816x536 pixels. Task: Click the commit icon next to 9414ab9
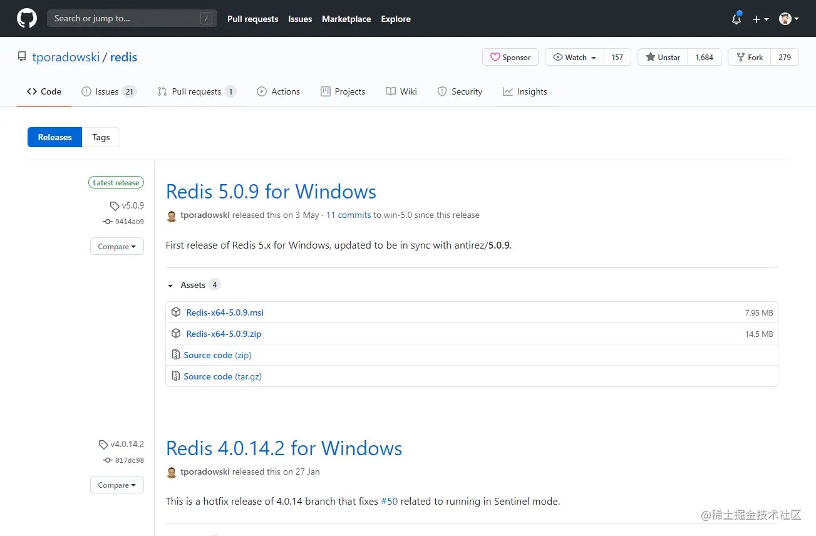point(108,222)
